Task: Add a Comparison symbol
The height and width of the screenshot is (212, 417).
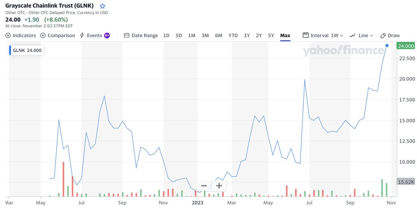Action: [58, 35]
